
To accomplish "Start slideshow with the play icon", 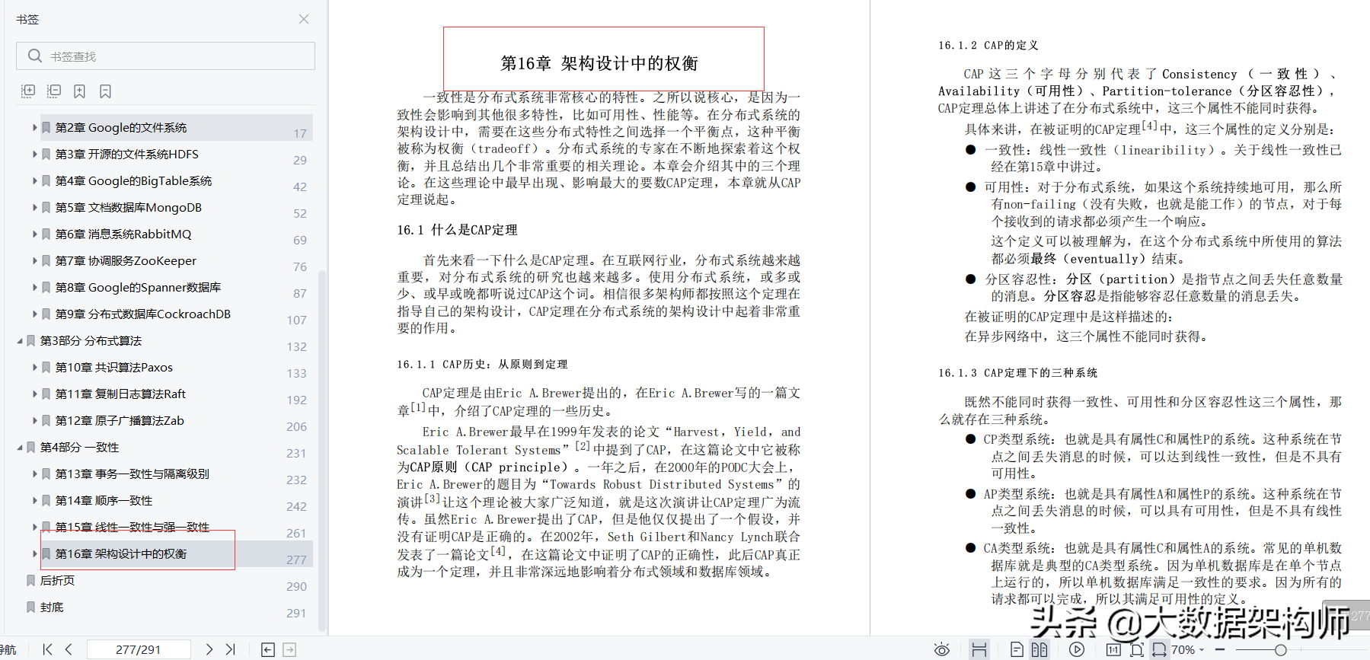I will (x=1077, y=649).
